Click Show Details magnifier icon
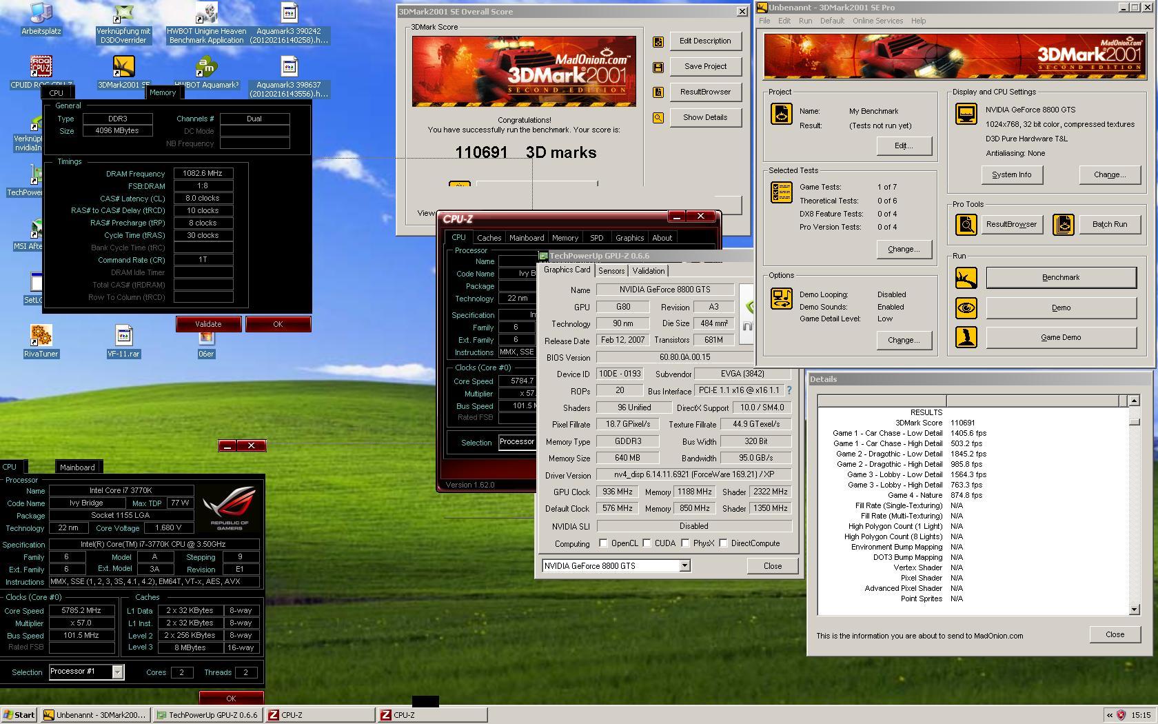Viewport: 1158px width, 724px height. 658,118
